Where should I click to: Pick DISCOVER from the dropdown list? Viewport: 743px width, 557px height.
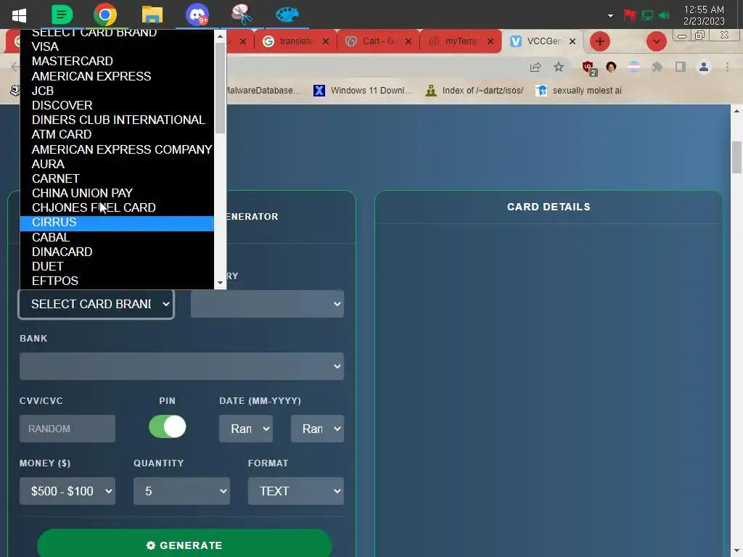(x=117, y=105)
